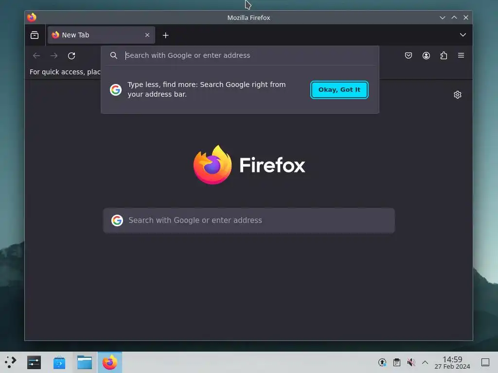Click the Firefox window menu icon
Viewport: 498px width, 373px height.
(x=32, y=17)
